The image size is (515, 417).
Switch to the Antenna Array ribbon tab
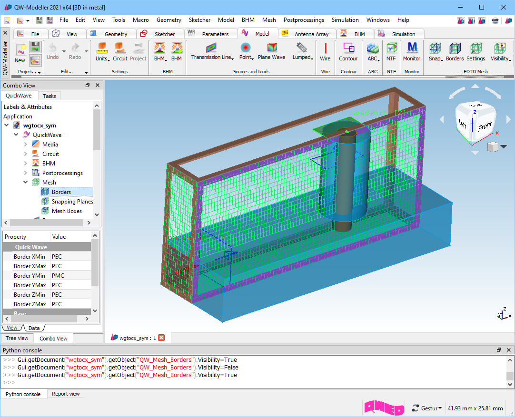click(x=307, y=34)
